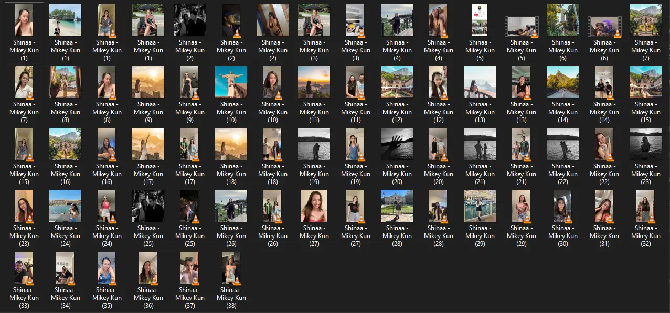Screen dimensions: 670x313
Task: Open the street photo Shinaa - Mikey Kun (29)
Action: point(480,206)
